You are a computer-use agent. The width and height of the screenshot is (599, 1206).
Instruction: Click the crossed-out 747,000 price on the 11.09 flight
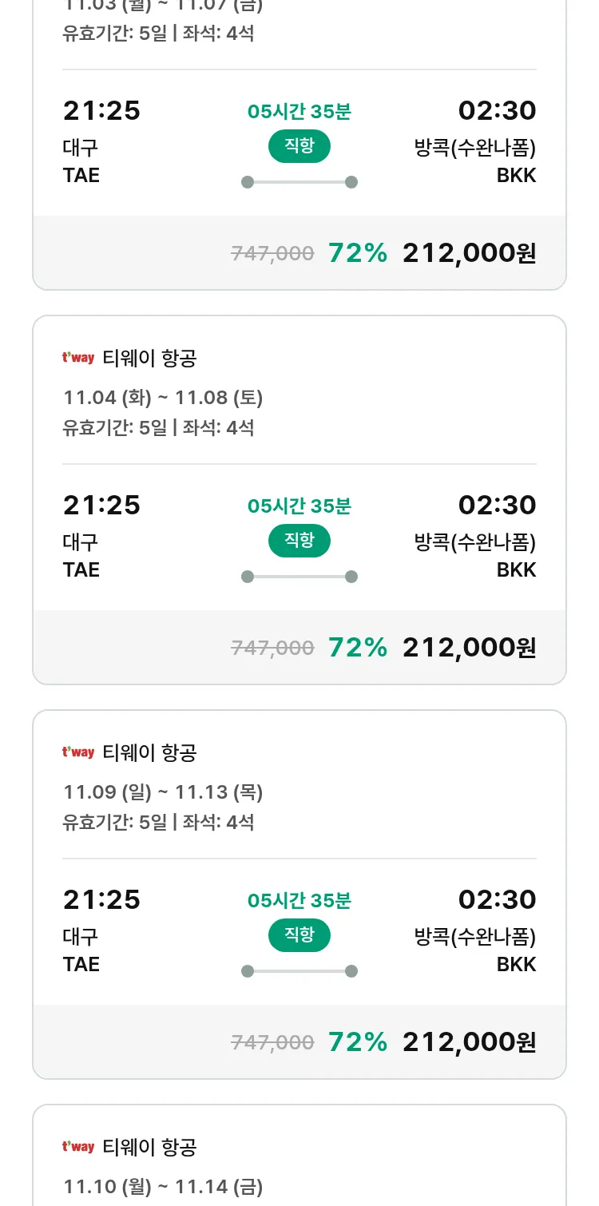272,1042
